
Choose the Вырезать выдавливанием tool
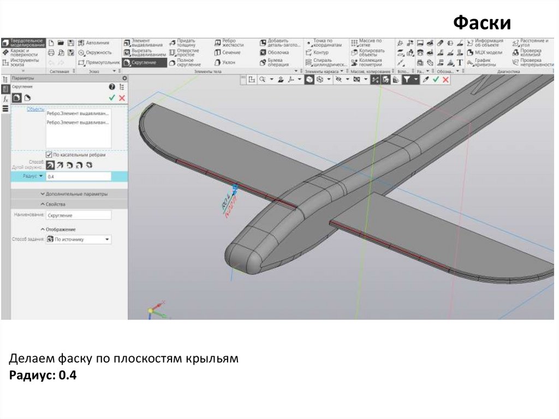tap(144, 52)
